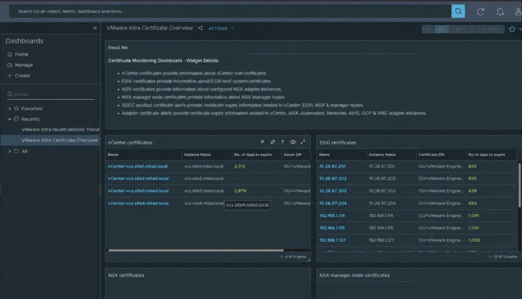This screenshot has height=299, width=522.
Task: Click the 1,092 days value for 192.168.1.127
Action: click(474, 240)
